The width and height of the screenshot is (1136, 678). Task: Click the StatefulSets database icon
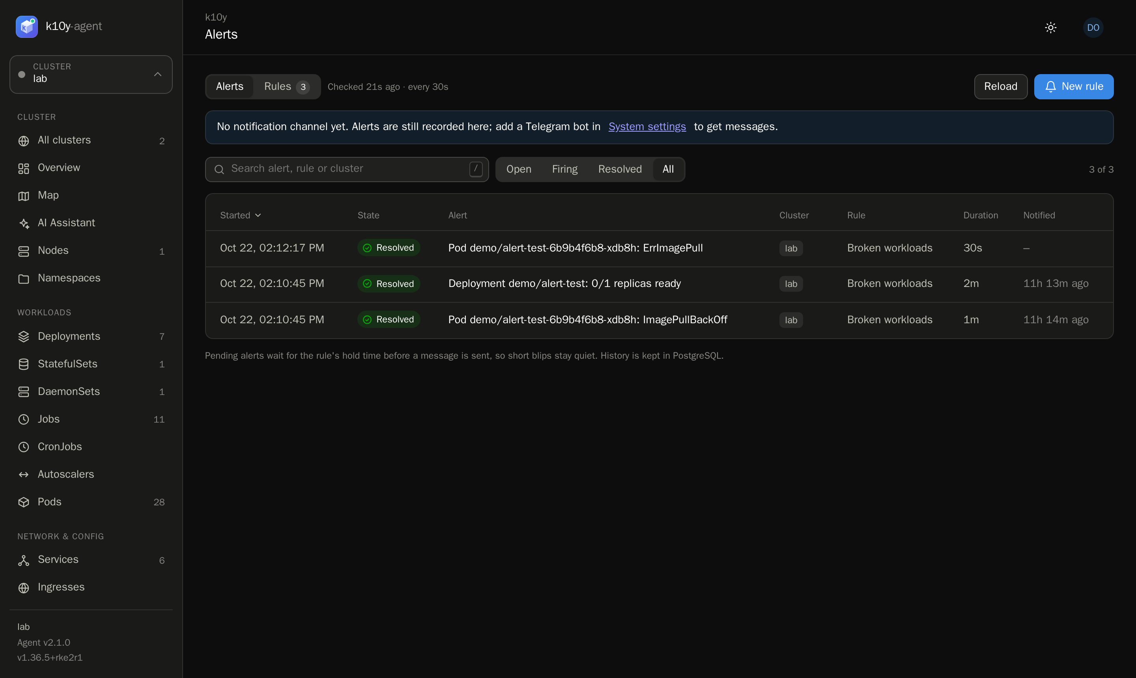pos(24,364)
